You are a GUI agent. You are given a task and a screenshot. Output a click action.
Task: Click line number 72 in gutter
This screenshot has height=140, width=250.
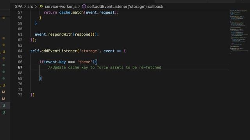pyautogui.click(x=20, y=95)
